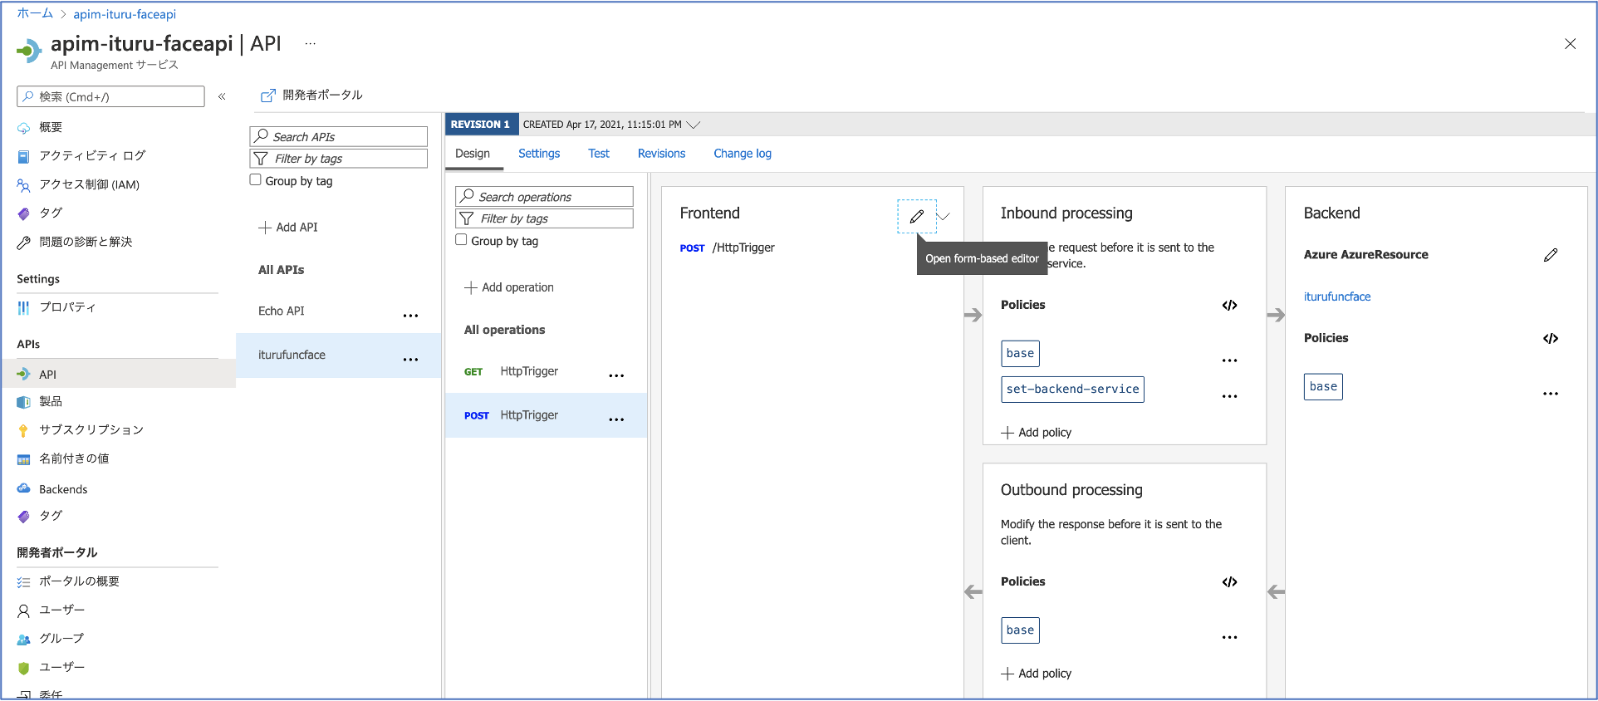1598x701 pixels.
Task: Open Inbound processing policy code editor
Action: click(x=1229, y=305)
